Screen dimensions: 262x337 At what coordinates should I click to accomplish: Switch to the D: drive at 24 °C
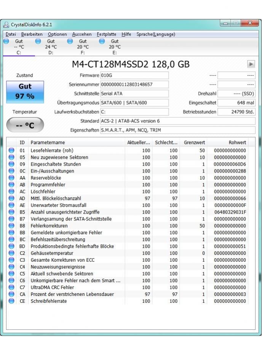(x=51, y=47)
